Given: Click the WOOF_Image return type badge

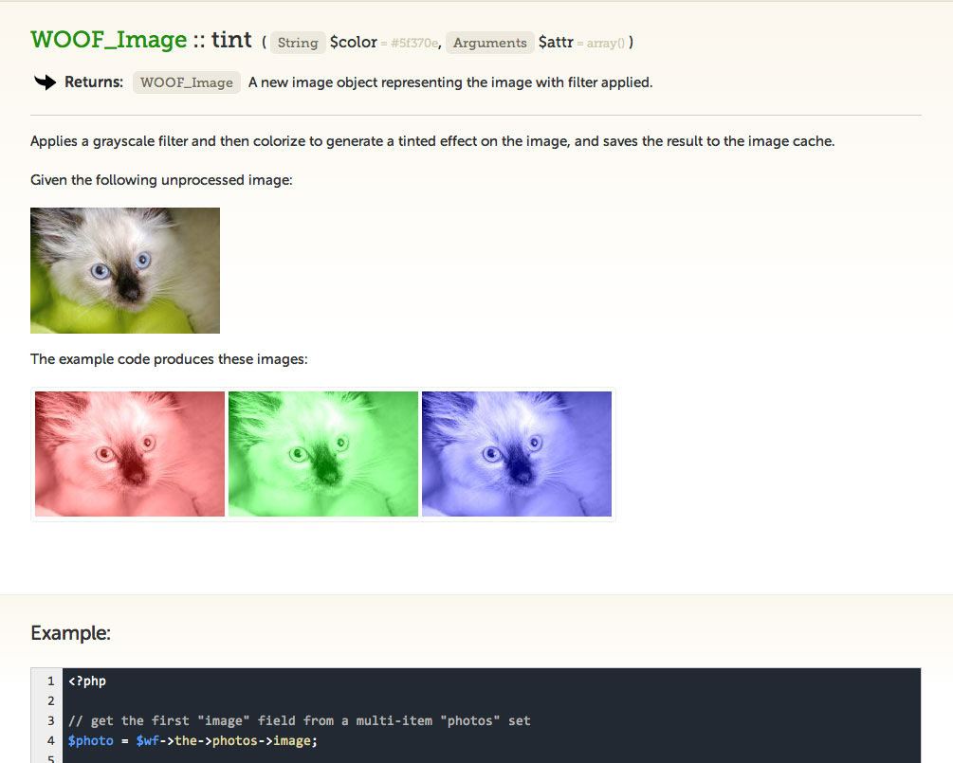Looking at the screenshot, I should 187,82.
